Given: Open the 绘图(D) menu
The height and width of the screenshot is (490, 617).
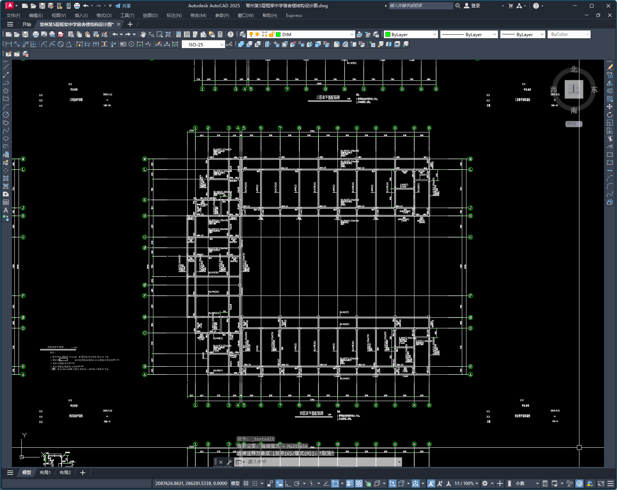Looking at the screenshot, I should [150, 16].
